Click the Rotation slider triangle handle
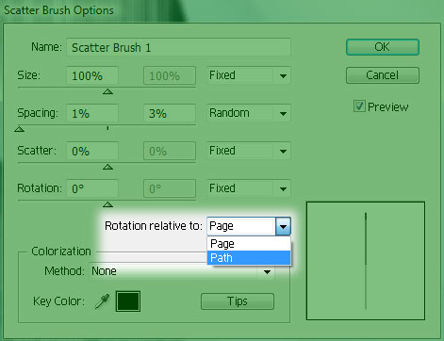The width and height of the screenshot is (444, 341). (107, 204)
